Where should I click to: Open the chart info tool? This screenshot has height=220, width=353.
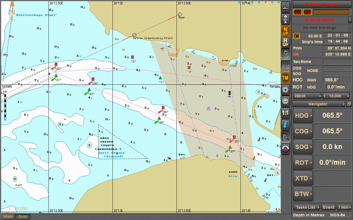point(286,125)
